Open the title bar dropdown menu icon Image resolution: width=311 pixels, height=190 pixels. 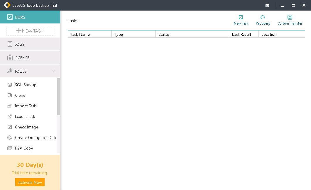click(x=267, y=5)
